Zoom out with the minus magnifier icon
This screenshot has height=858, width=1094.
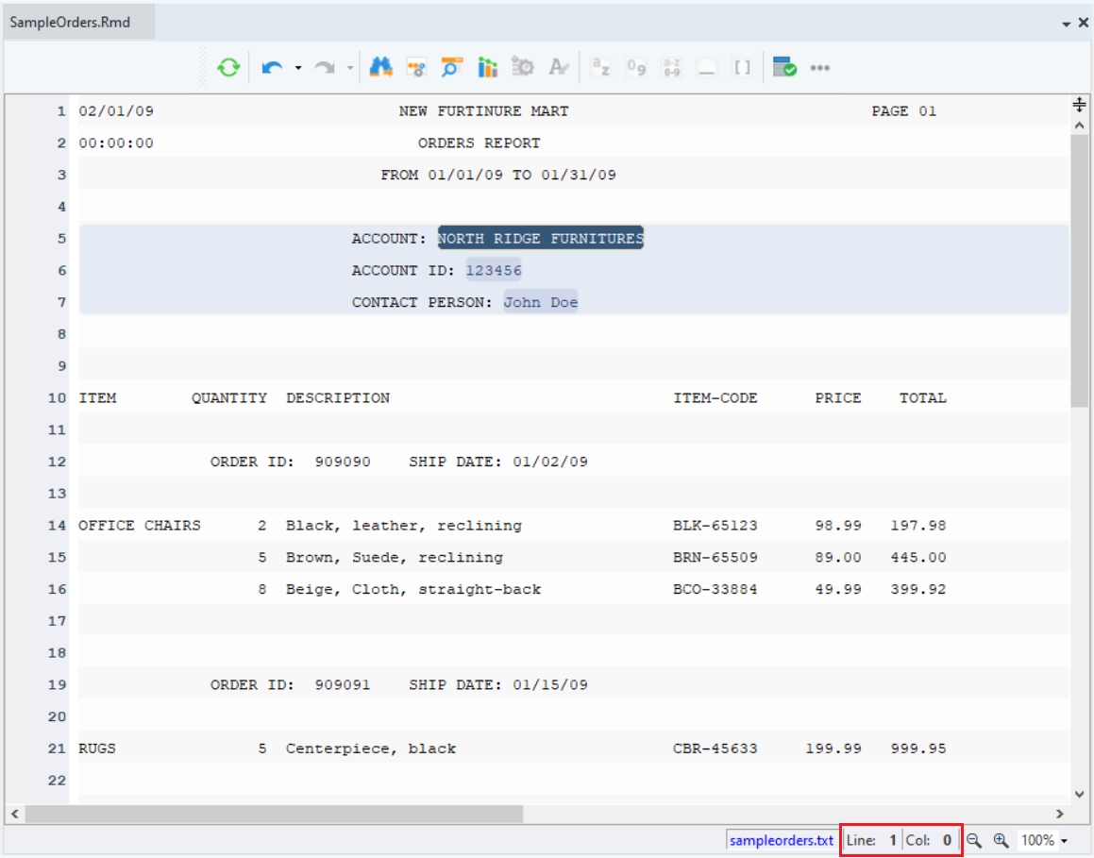(x=974, y=840)
